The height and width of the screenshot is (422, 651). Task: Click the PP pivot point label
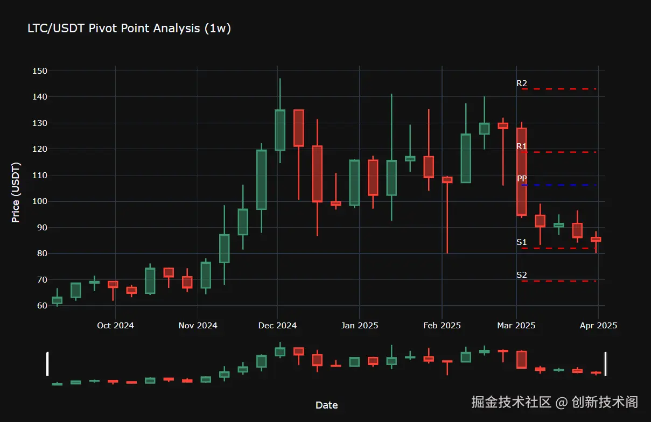[522, 179]
